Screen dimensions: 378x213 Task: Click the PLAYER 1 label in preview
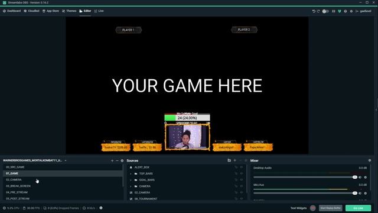coord(128,30)
